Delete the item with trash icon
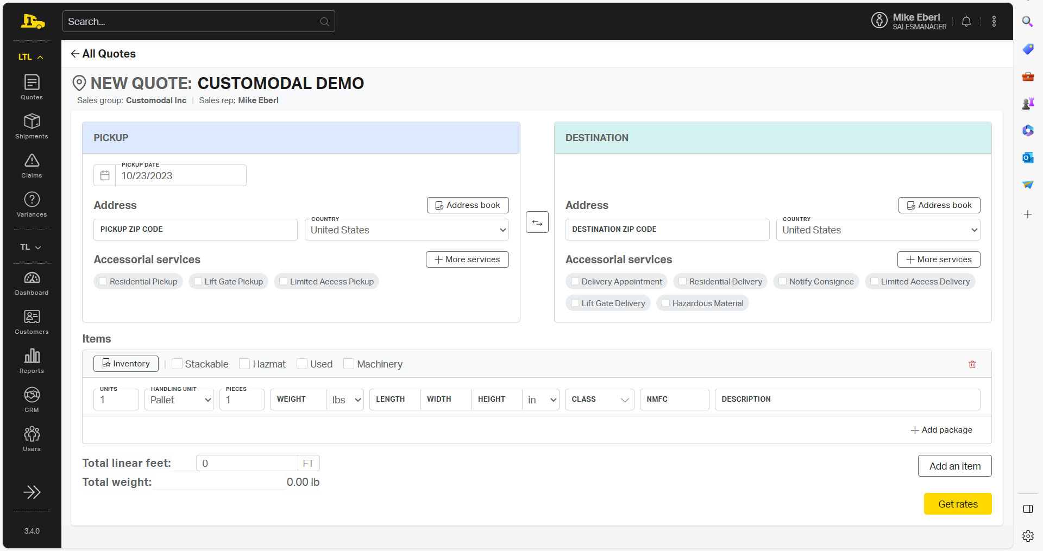This screenshot has height=551, width=1043. (x=972, y=364)
